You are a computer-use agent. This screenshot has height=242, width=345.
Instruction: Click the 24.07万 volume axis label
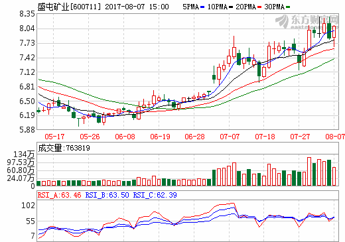[x=21, y=178]
